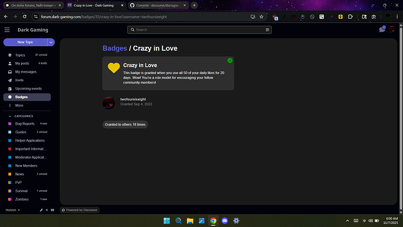Select Badges in the sidebar
Viewport: 403px width, 227px height.
click(x=27, y=97)
